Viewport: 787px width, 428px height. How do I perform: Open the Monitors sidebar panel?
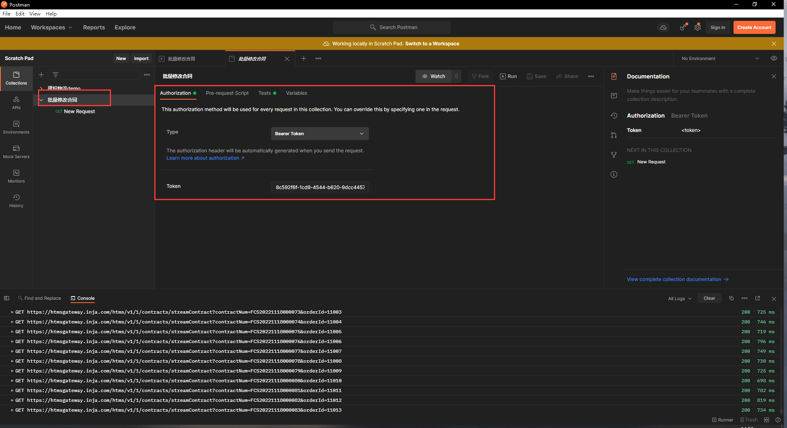(16, 176)
